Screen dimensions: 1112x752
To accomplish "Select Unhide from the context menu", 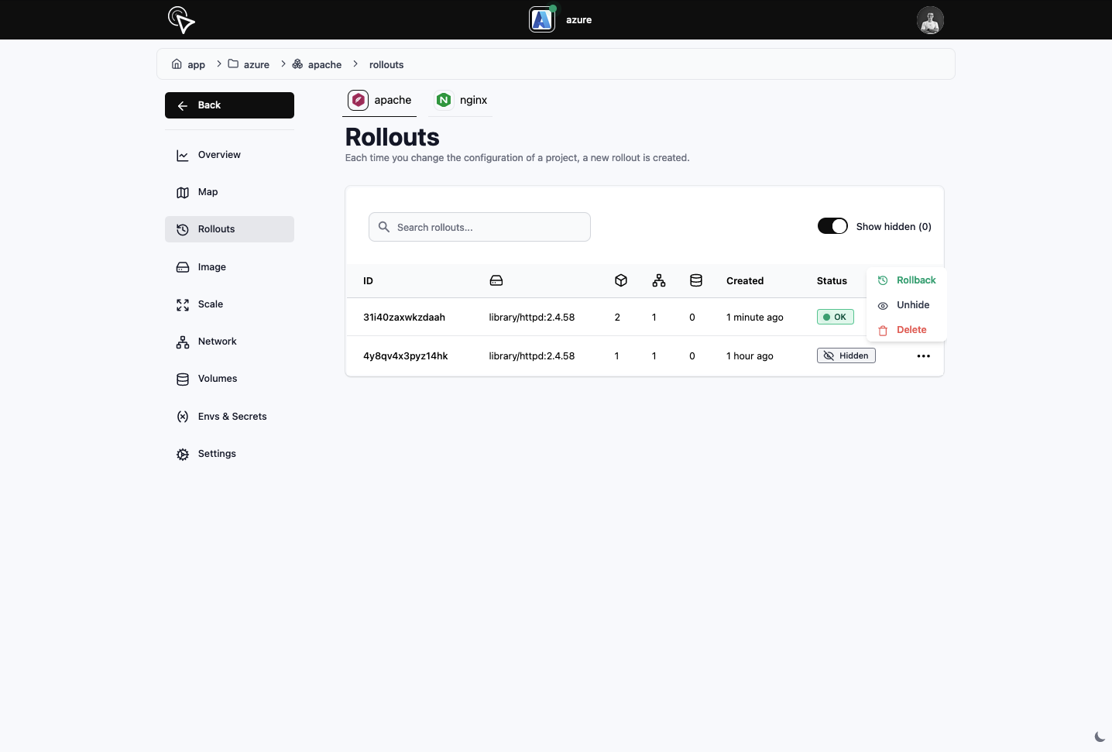I will pyautogui.click(x=912, y=305).
